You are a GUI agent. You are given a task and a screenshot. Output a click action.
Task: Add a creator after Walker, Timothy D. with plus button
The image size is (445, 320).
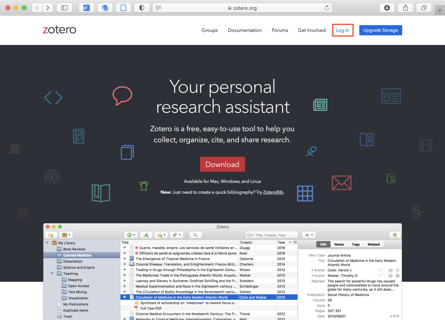[x=398, y=276]
